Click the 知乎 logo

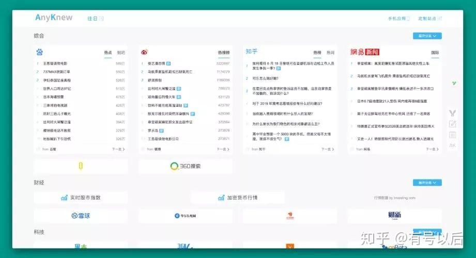[251, 52]
